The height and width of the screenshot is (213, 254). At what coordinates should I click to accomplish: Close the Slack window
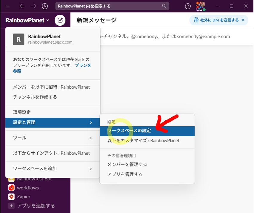pos(246,6)
